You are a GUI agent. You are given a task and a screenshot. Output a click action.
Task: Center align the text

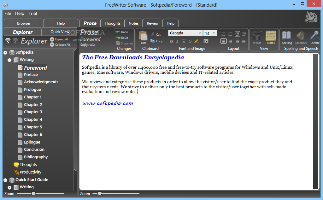point(230,41)
